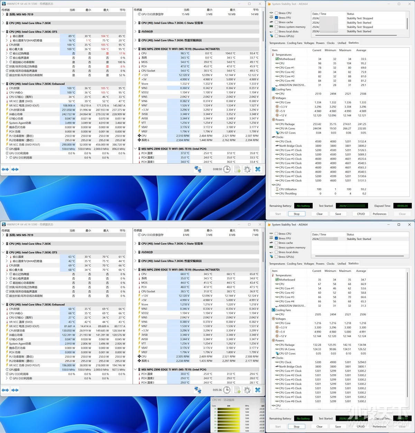Open settings gear icon in lower HWiNFO
The height and width of the screenshot is (433, 415).
(247, 390)
